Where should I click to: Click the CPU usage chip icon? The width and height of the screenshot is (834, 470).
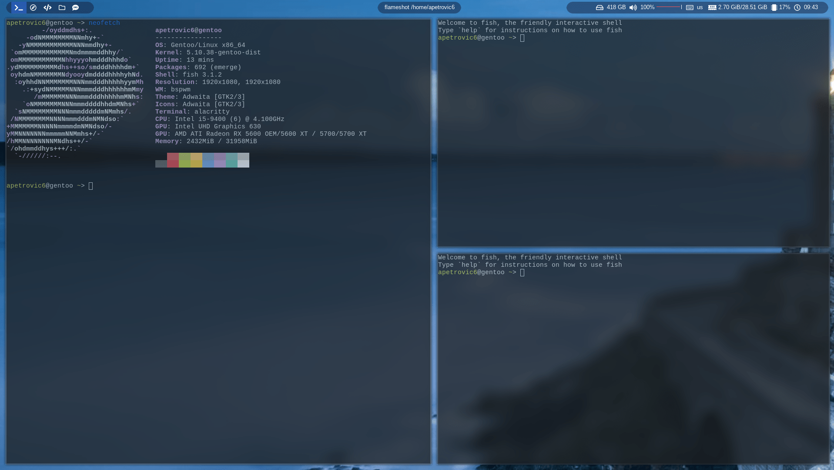coord(774,7)
